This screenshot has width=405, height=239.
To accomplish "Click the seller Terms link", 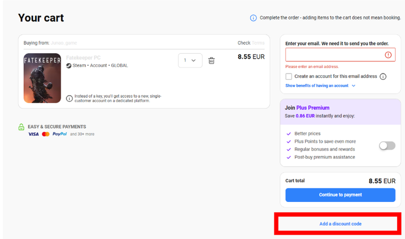I will click(258, 43).
